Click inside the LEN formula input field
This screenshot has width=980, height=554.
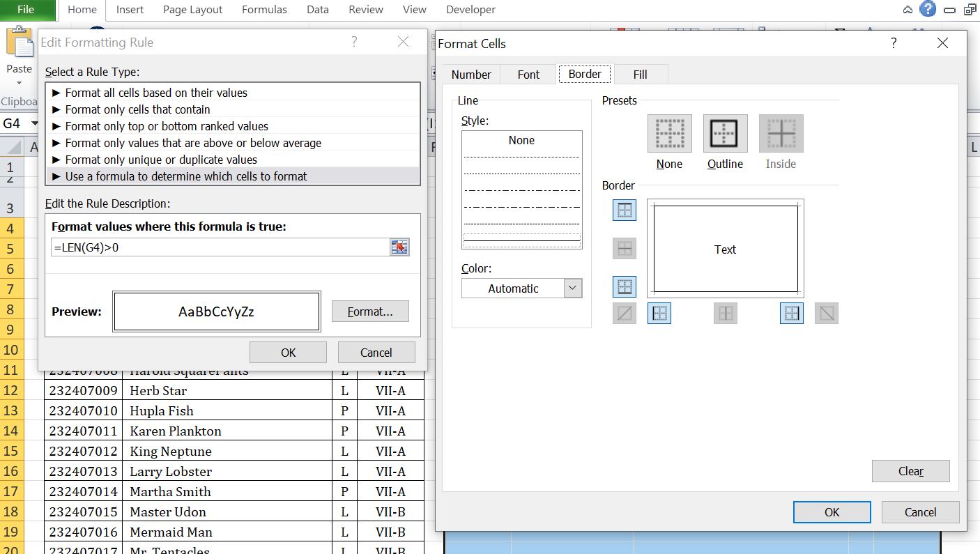pyautogui.click(x=209, y=247)
